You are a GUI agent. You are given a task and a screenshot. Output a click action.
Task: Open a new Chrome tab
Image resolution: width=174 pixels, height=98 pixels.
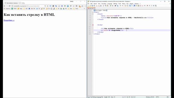pos(23,3)
